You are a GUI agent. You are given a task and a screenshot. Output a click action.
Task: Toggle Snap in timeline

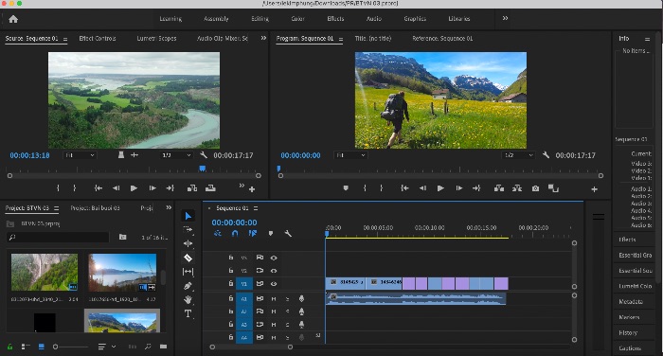[235, 233]
